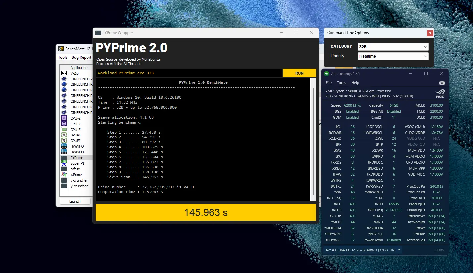
Task: Click the wPrime icon in BenchMate list
Action: pos(64,175)
